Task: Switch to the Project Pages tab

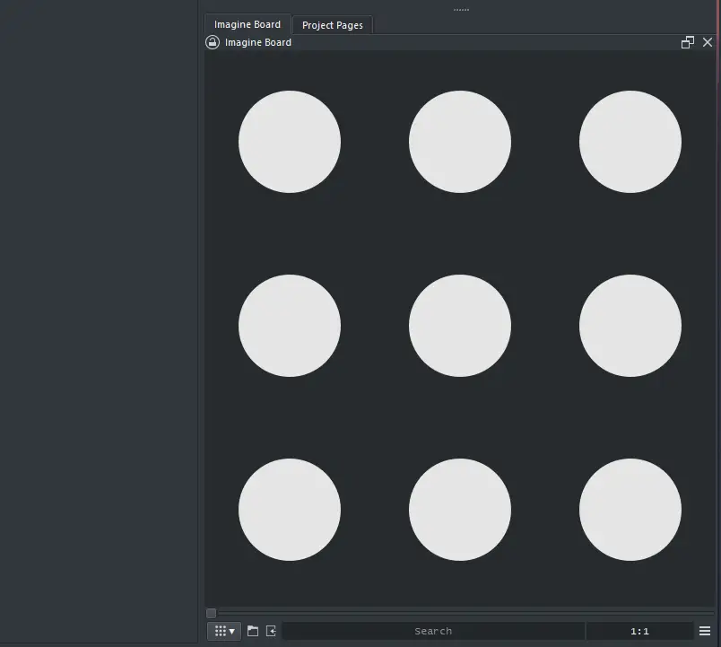Action: (x=332, y=25)
